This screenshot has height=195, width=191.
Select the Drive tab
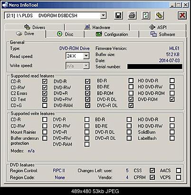click(x=25, y=34)
